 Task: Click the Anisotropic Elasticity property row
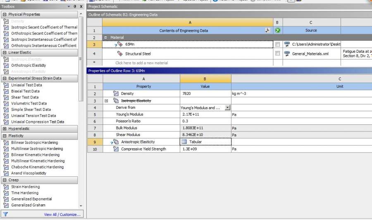141,142
